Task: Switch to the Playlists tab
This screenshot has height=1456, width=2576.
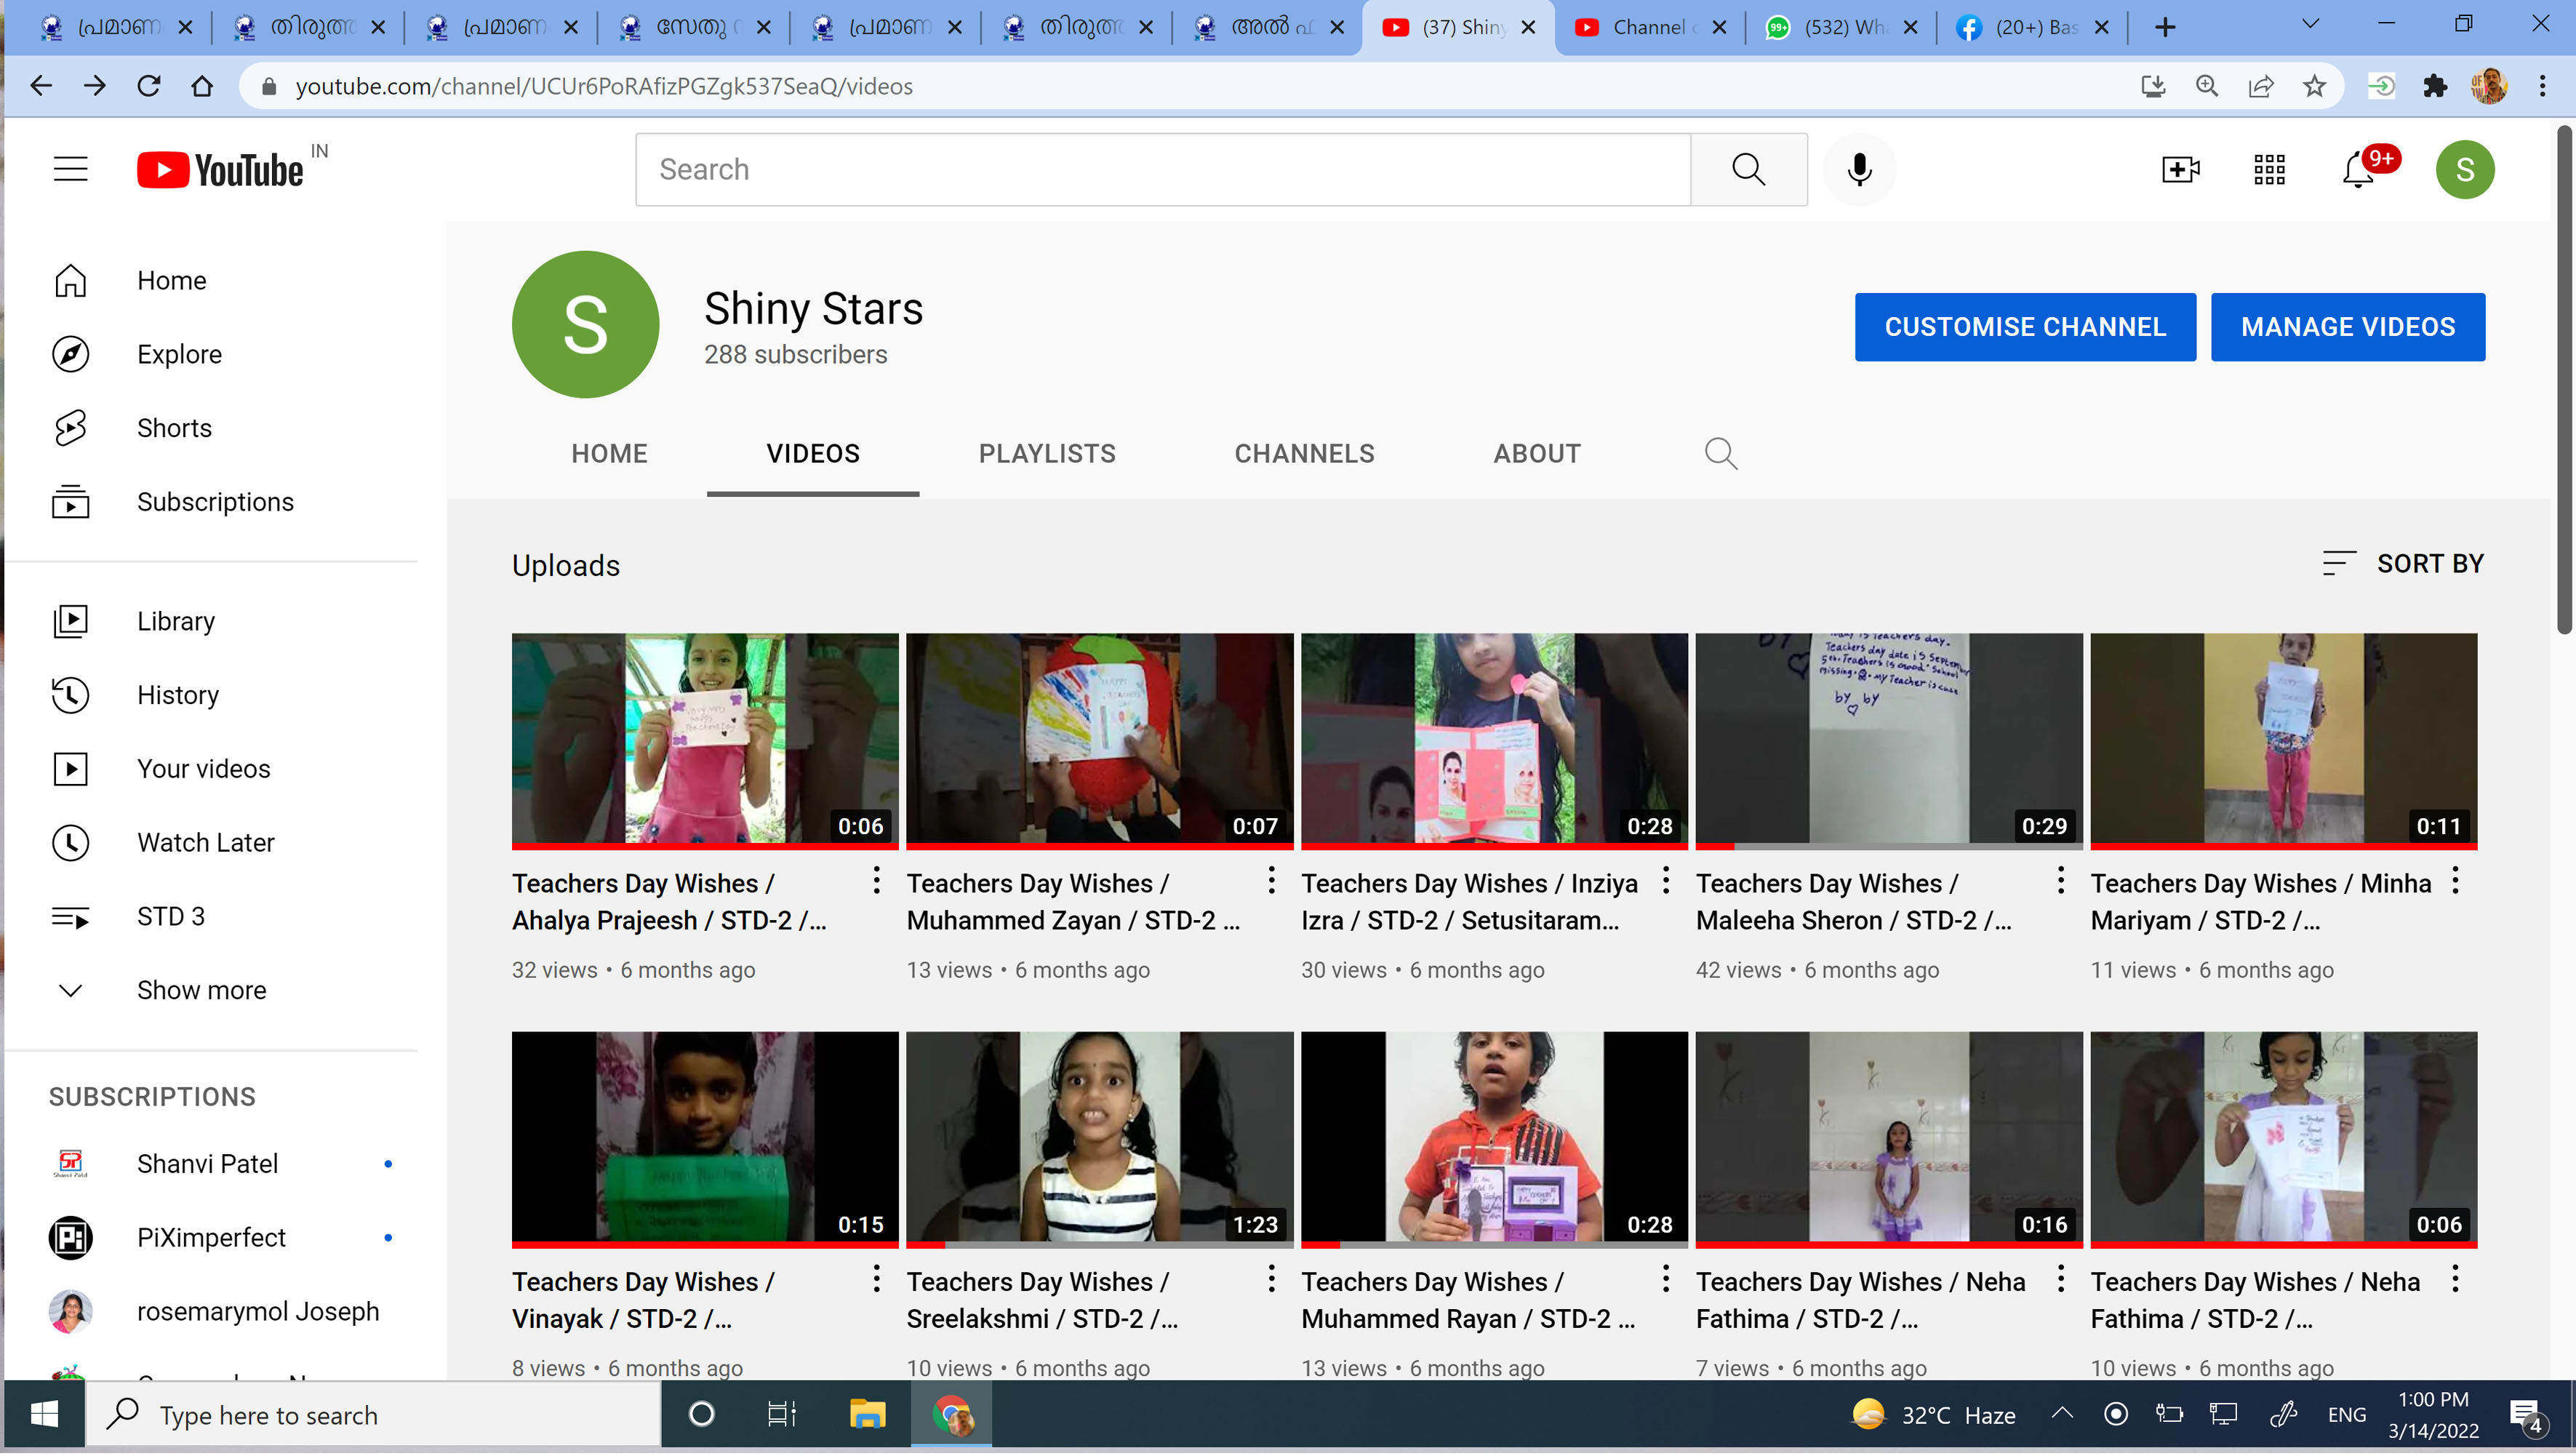Action: (1046, 454)
